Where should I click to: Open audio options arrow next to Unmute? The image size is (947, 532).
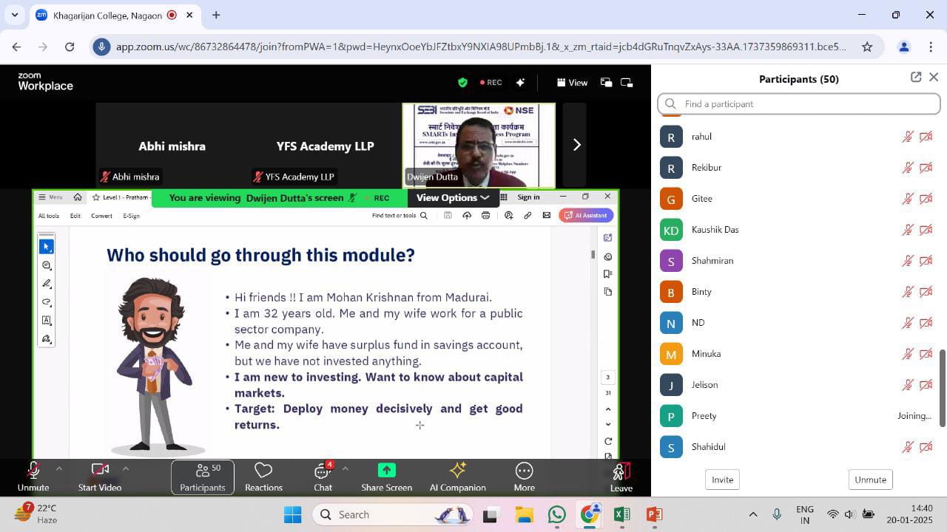59,468
